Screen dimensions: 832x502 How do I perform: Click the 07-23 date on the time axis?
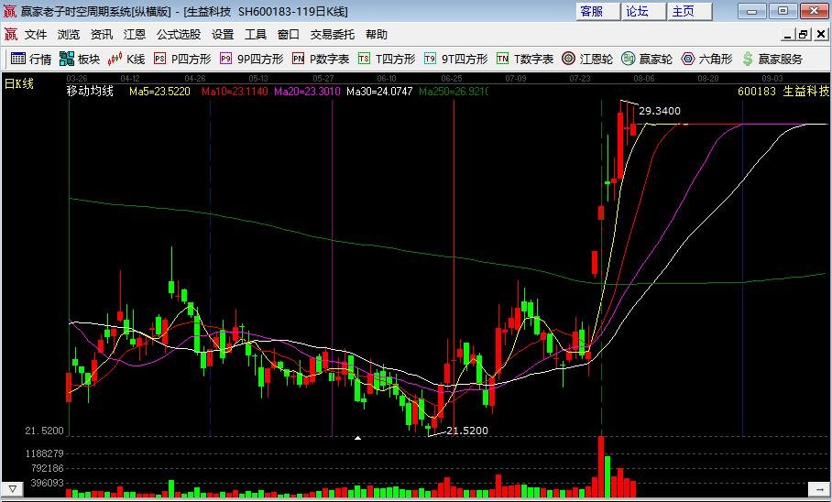580,79
